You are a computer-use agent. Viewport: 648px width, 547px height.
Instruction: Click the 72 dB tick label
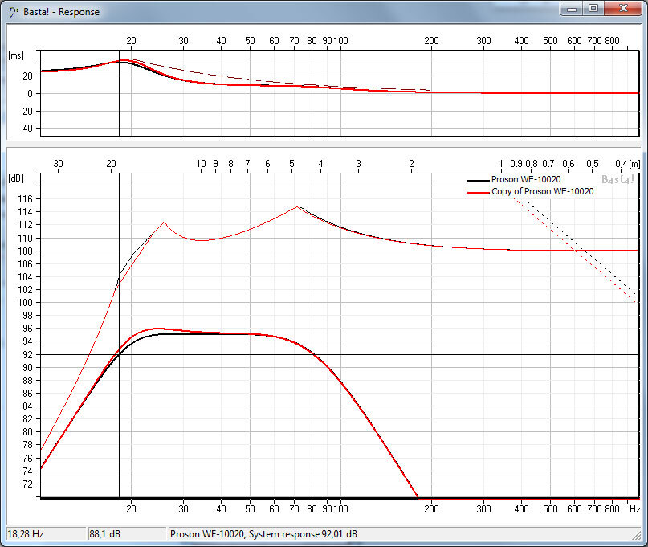coord(27,484)
